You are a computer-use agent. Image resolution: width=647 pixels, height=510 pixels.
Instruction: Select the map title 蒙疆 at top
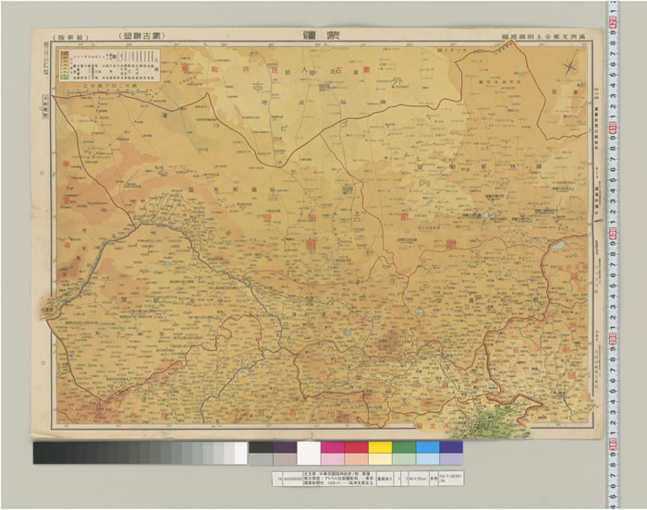click(x=315, y=34)
